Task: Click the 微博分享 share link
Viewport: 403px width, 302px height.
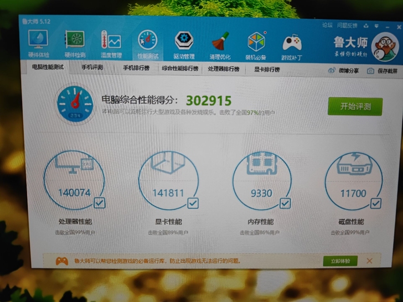Action: [349, 71]
